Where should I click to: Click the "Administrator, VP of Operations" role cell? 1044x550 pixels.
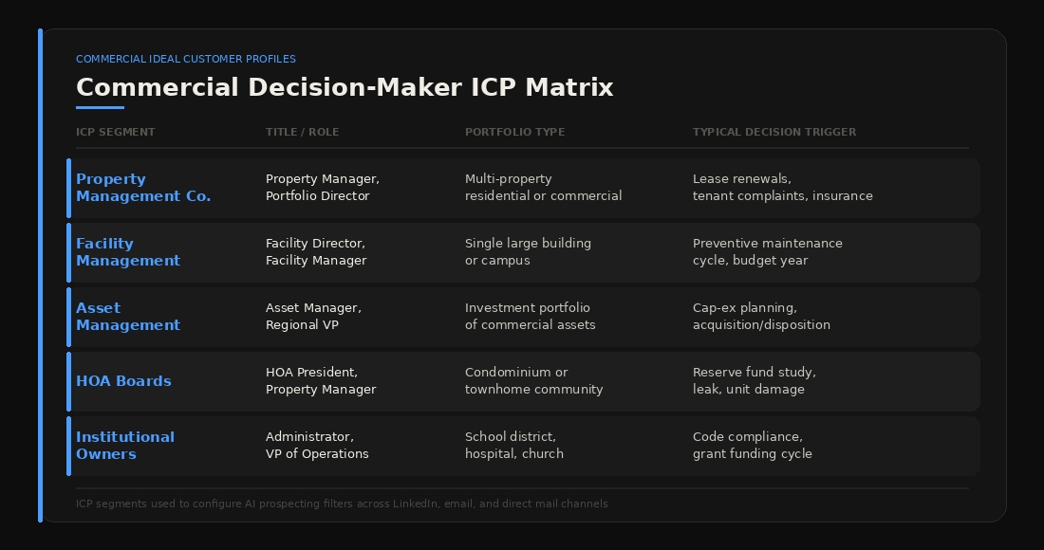coord(317,446)
